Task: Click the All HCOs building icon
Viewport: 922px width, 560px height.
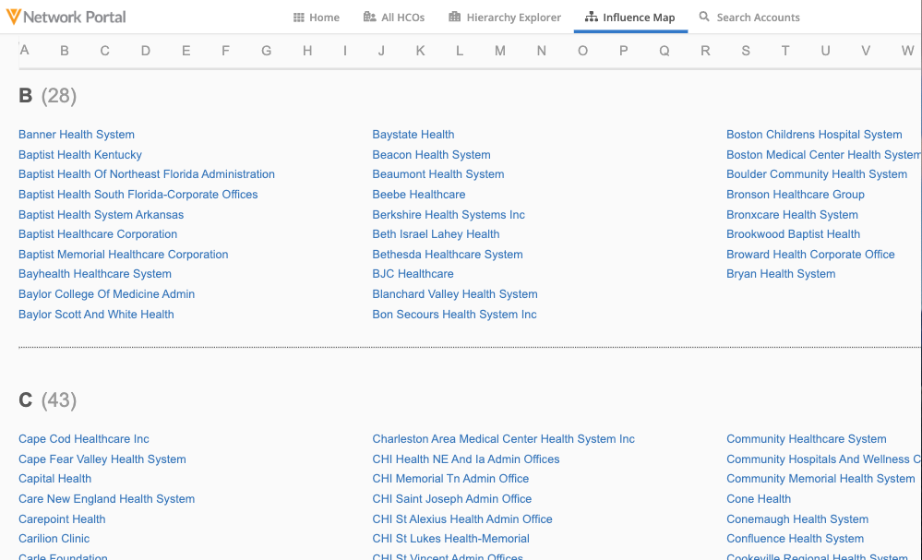Action: point(370,18)
